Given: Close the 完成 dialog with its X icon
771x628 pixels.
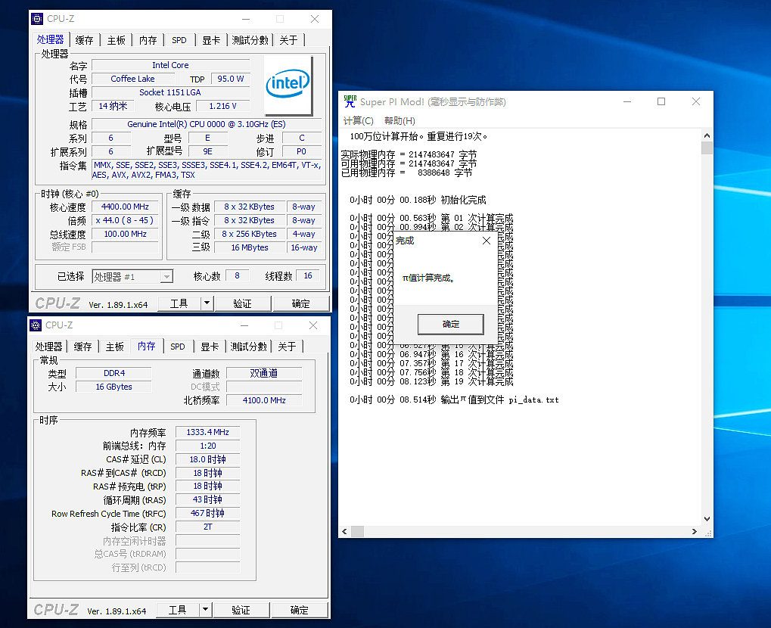Looking at the screenshot, I should tap(487, 240).
